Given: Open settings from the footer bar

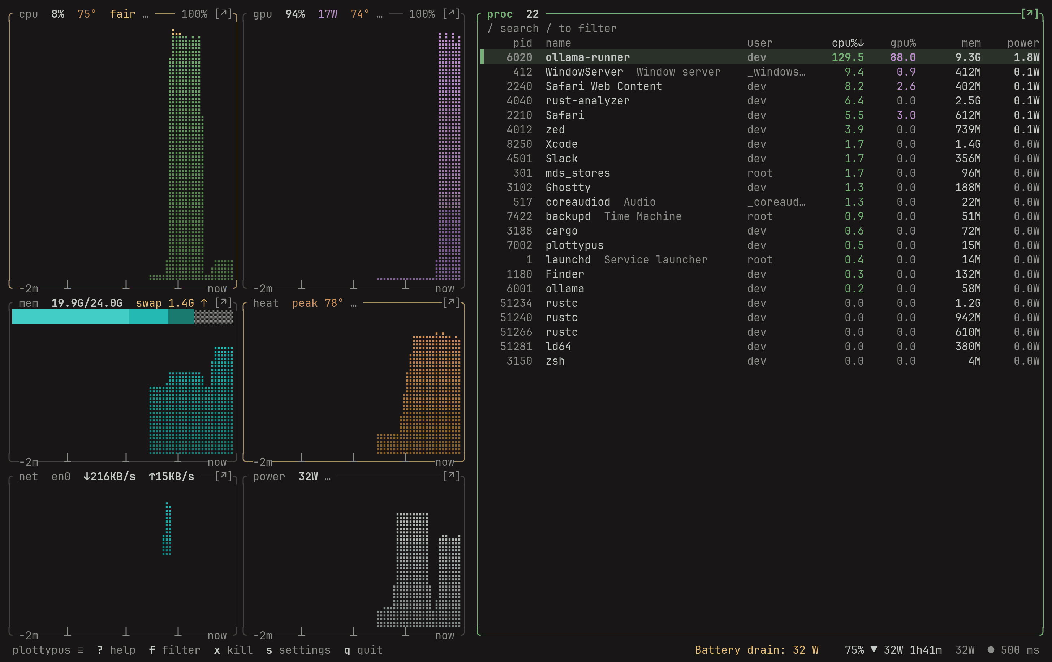Looking at the screenshot, I should [298, 650].
